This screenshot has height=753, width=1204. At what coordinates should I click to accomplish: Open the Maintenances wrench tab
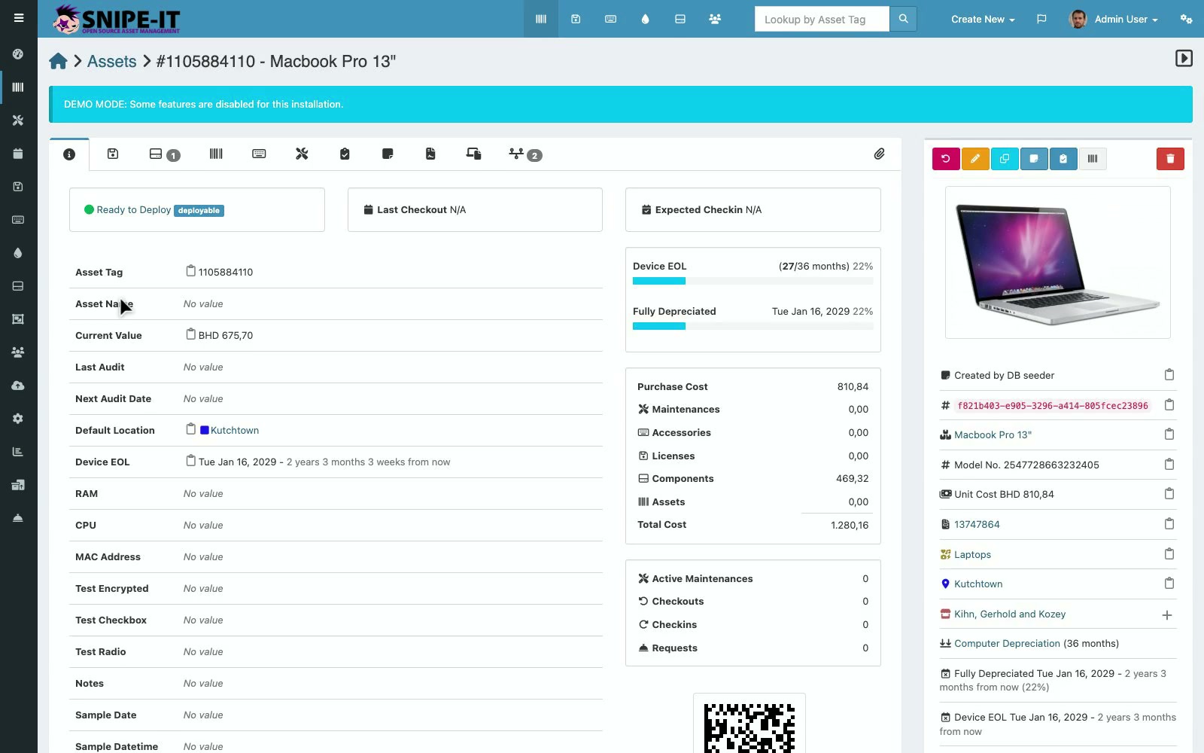click(302, 154)
